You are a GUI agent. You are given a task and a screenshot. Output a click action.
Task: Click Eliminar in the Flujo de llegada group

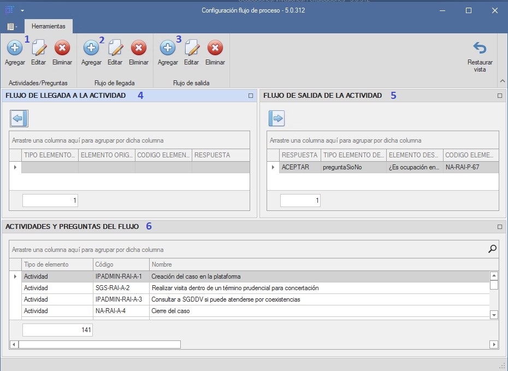coord(138,52)
